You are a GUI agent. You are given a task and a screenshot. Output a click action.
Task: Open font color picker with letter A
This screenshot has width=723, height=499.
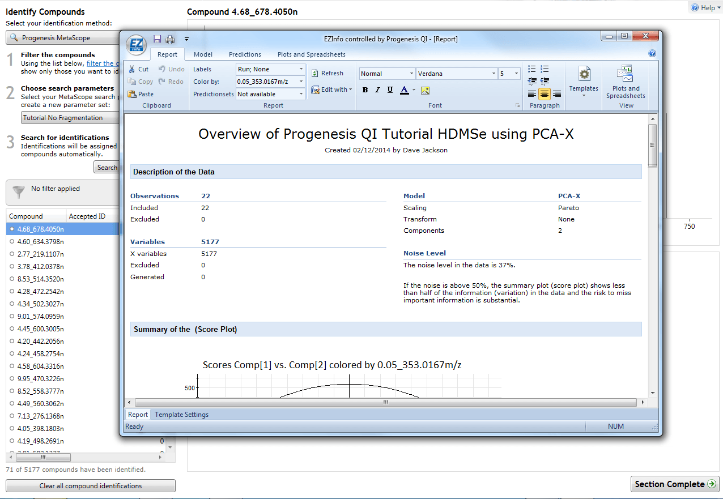tap(404, 89)
